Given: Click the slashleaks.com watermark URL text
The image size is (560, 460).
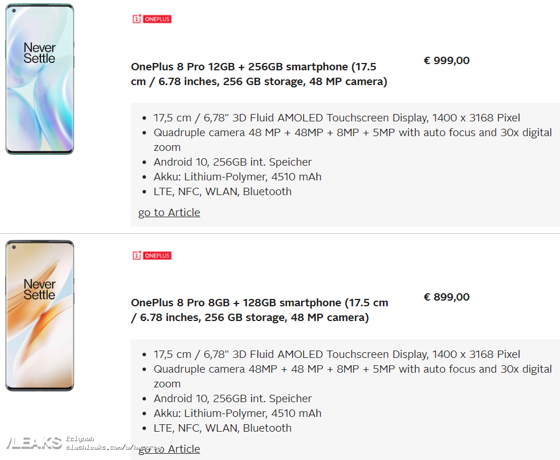Looking at the screenshot, I should 114,447.
